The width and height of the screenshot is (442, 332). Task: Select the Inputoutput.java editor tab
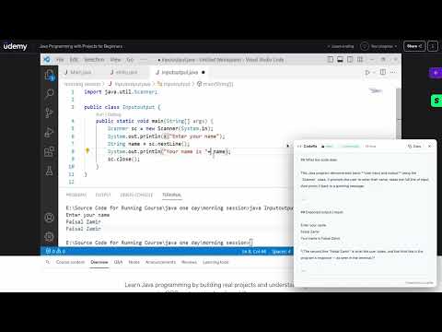[x=180, y=72]
